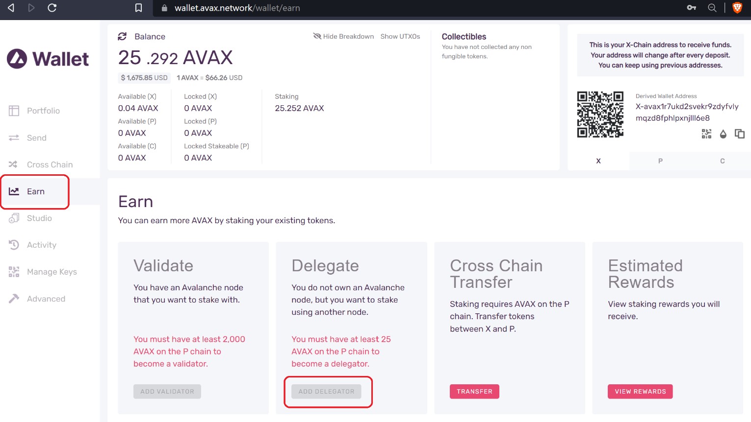Click the Cross Chain Transfer card heading
Screen dimensions: 751x422
496,274
